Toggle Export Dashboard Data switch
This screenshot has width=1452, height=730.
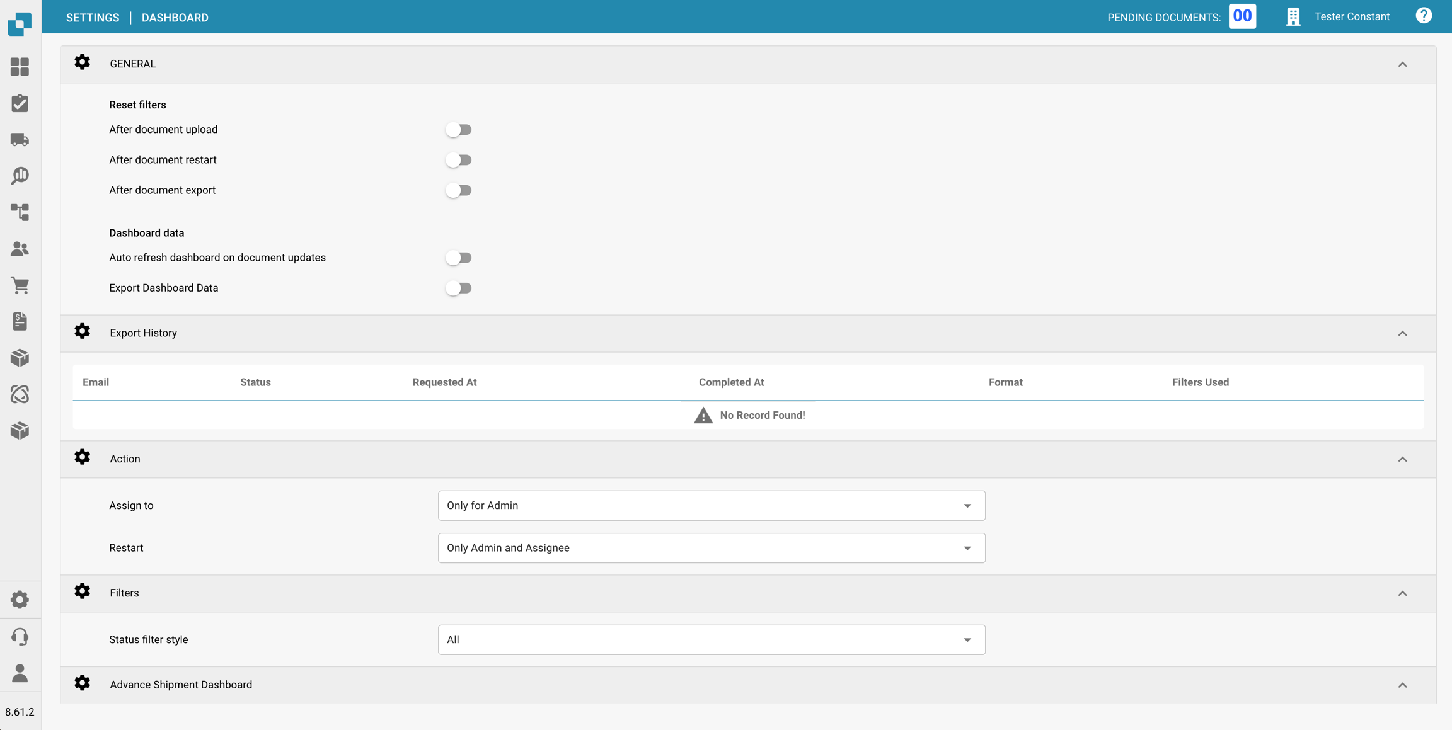(458, 288)
